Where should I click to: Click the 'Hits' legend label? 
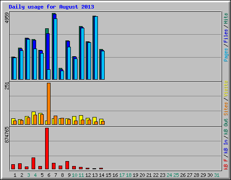pyautogui.click(x=226, y=18)
